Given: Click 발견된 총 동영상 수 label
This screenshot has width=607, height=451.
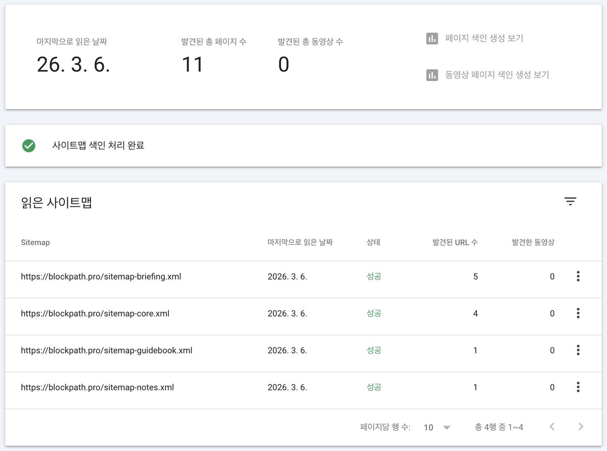Looking at the screenshot, I should pyautogui.click(x=310, y=41).
